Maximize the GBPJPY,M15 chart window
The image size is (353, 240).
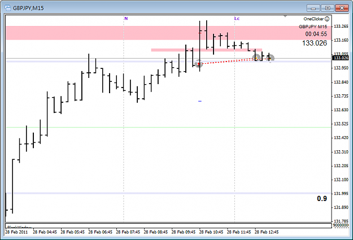tap(328, 8)
